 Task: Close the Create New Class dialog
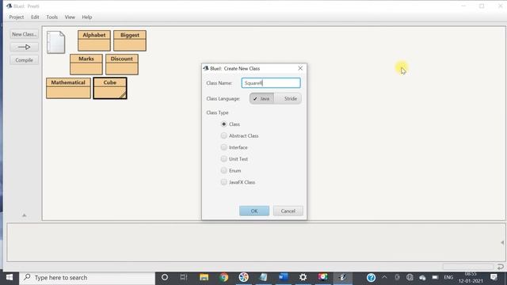click(300, 68)
